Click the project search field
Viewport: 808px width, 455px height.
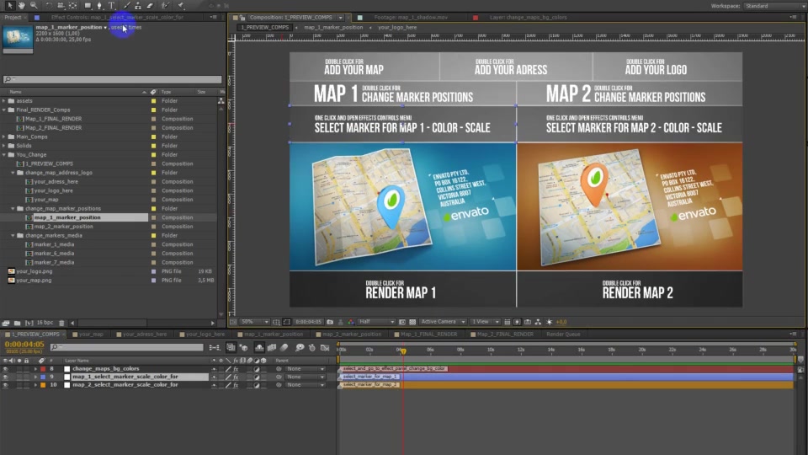pos(112,79)
